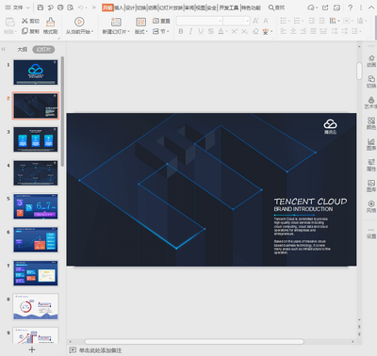Expand the bullet list dropdown arrow
The height and width of the screenshot is (356, 377).
(x=289, y=21)
